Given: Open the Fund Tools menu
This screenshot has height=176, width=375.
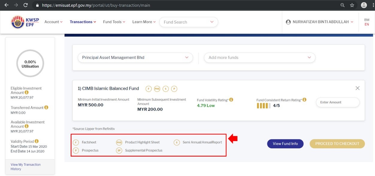Looking at the screenshot, I should [x=114, y=22].
